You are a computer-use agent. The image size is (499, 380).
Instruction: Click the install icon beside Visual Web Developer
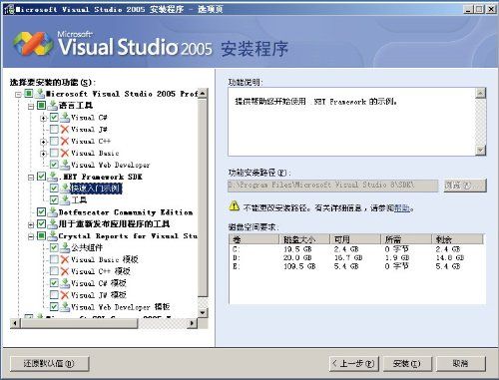[x=65, y=165]
